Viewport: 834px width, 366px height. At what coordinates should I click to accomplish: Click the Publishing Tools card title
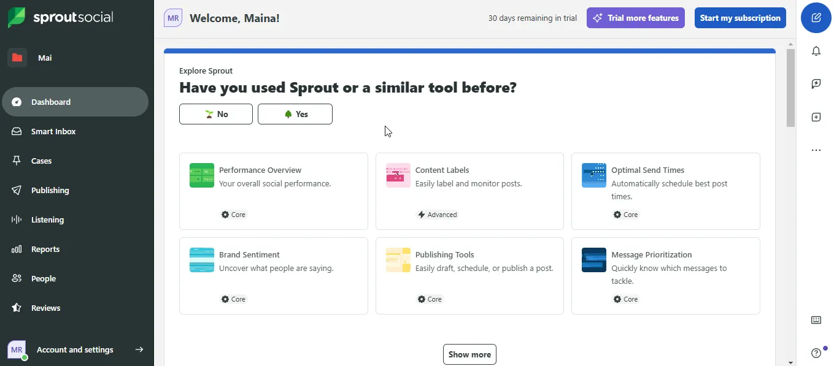pyautogui.click(x=445, y=254)
